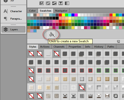This screenshot has width=124, height=100.
Task: Apply the first green-stroke style
Action: click(99, 71)
